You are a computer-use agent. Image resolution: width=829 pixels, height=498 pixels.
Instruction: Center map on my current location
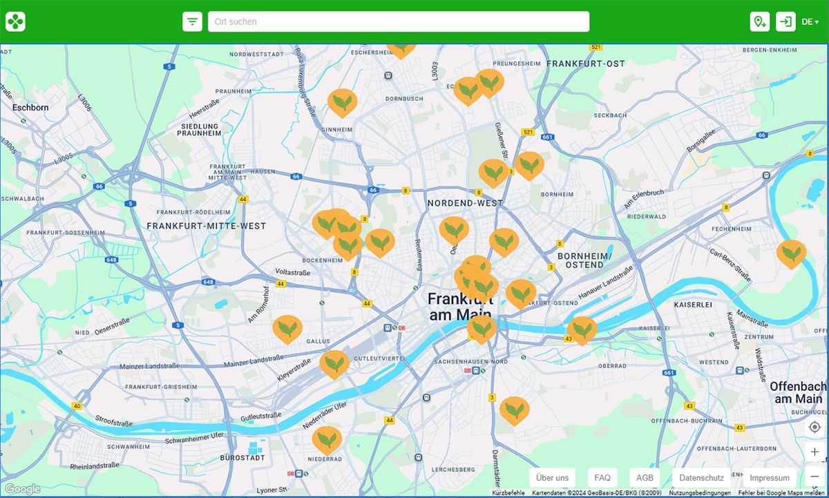point(814,427)
